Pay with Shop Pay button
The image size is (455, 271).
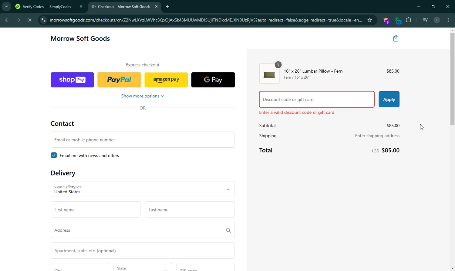coord(72,80)
